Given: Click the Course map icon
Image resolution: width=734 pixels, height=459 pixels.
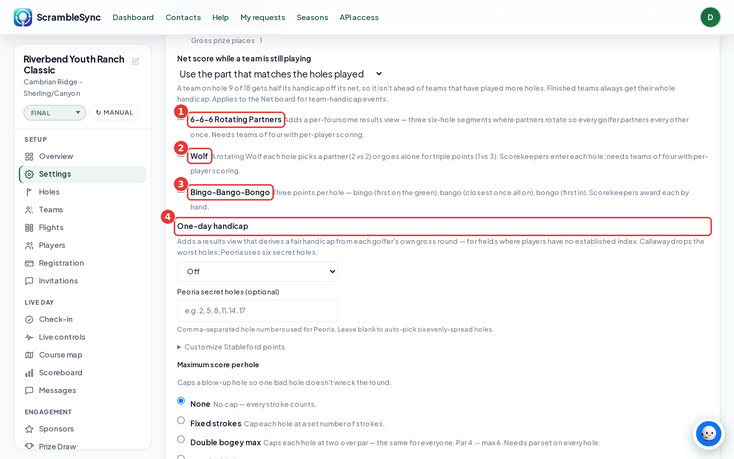Looking at the screenshot, I should point(29,355).
